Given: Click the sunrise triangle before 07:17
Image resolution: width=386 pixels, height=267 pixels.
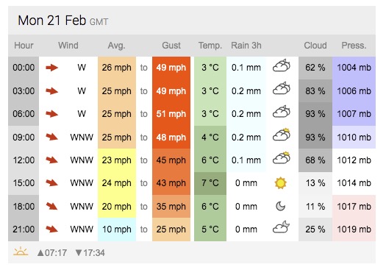Looking at the screenshot, I should pyautogui.click(x=40, y=253).
